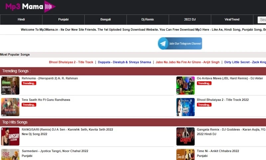Open the Tera Saath Ho thumbnail image
The height and width of the screenshot is (160, 266).
(10, 107)
